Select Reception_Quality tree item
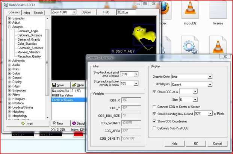 pyautogui.click(x=29, y=56)
